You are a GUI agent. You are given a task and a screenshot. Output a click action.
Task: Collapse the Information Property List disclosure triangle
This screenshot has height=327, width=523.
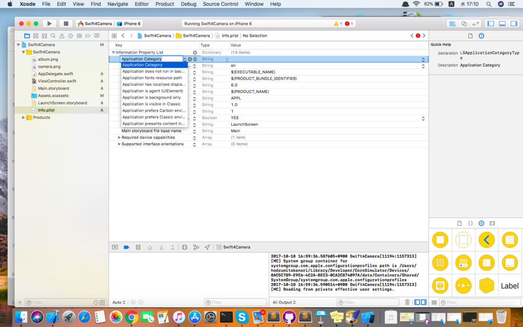(113, 53)
